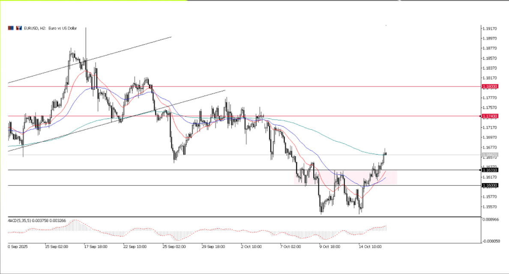This screenshot has width=509, height=274.
Task: Select the 14 Oct 10:00 timeline label
Action: 370,247
